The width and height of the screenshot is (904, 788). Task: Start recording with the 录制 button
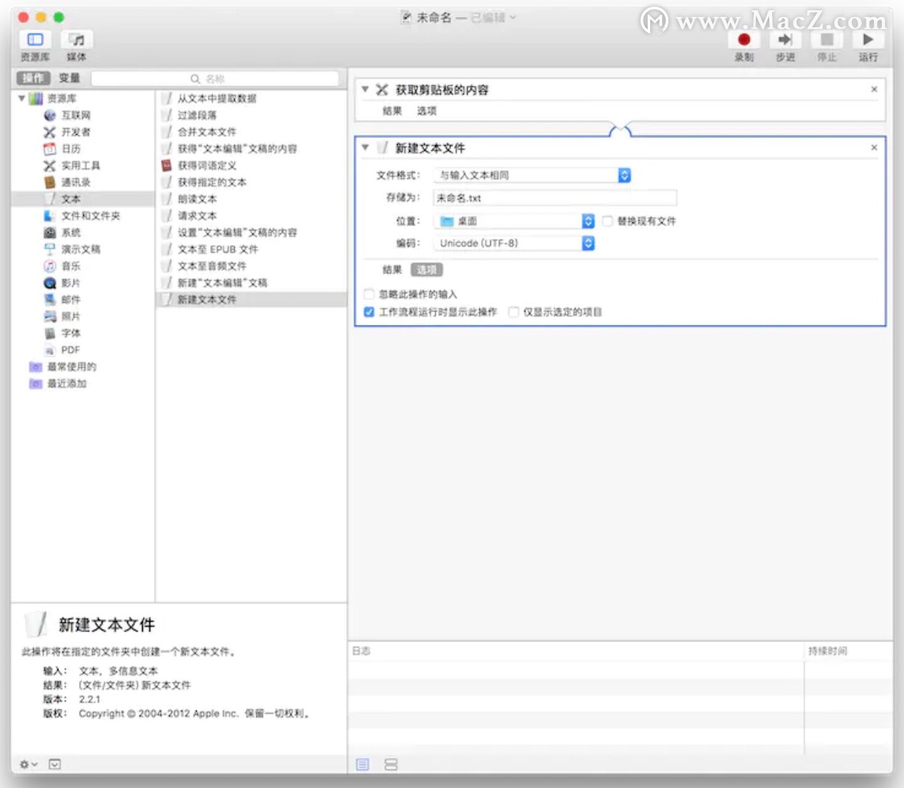744,40
